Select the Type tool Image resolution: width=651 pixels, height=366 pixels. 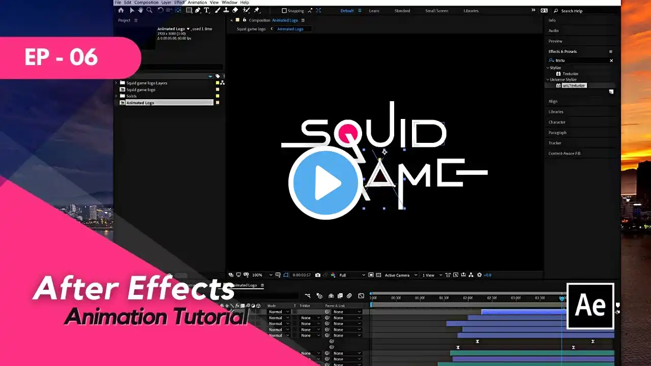click(x=206, y=10)
